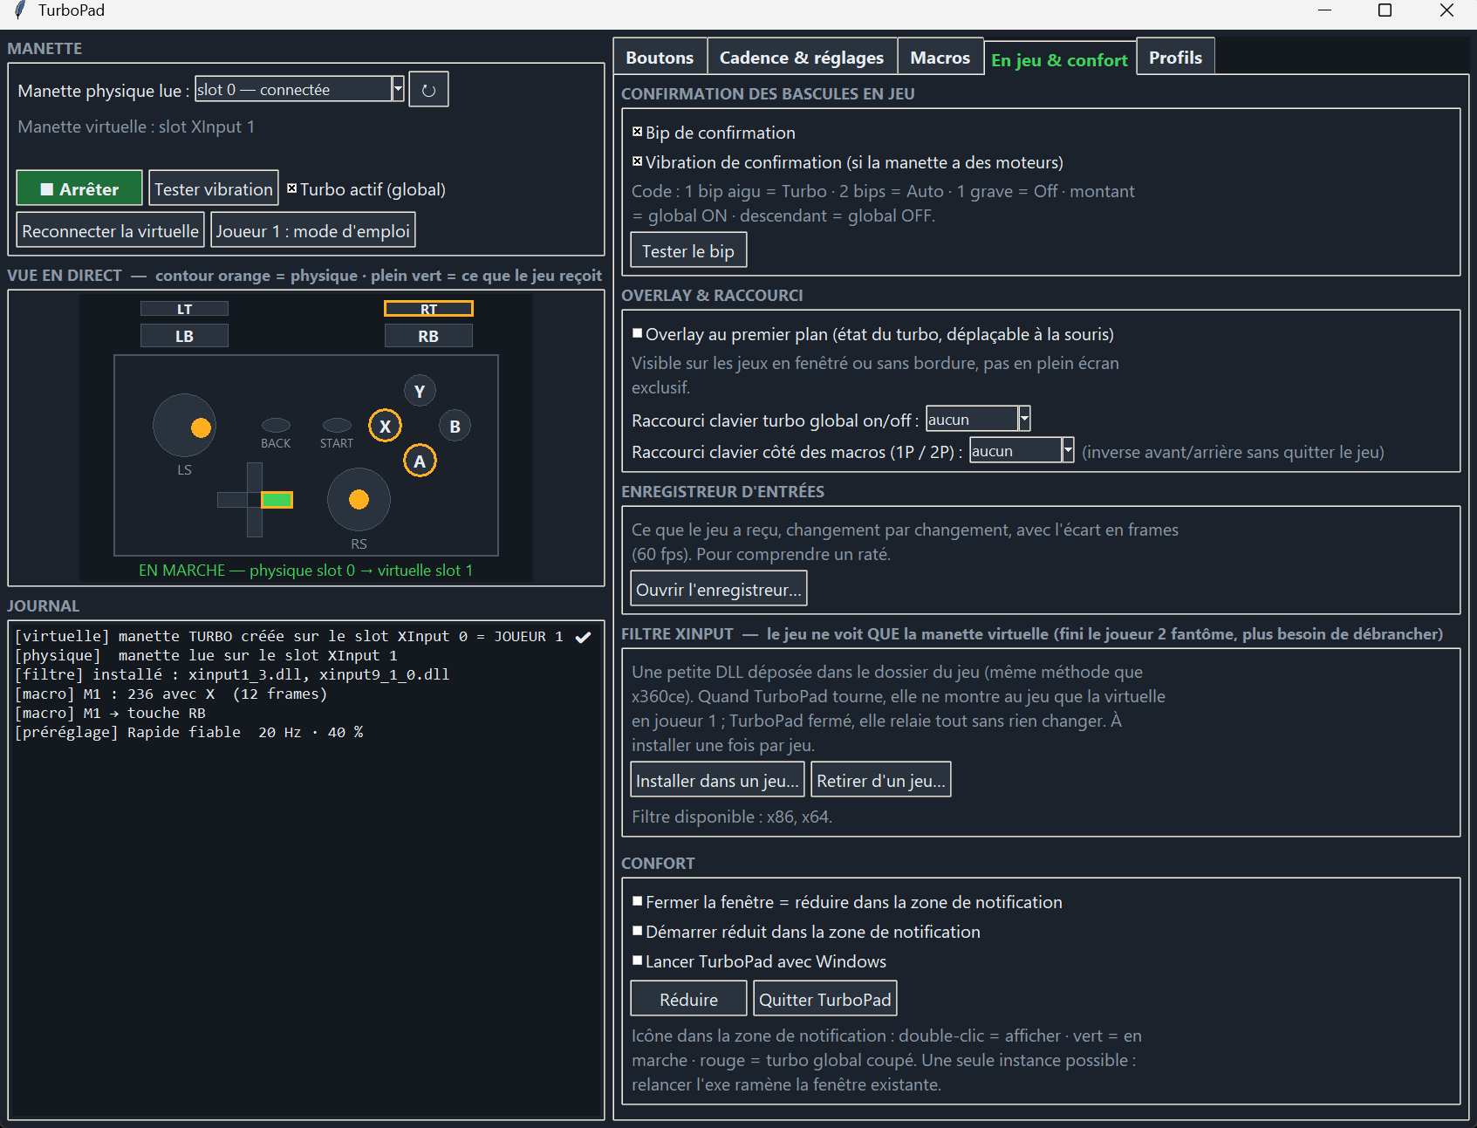Click the left stick LS circle
This screenshot has width=1477, height=1128.
(x=184, y=426)
